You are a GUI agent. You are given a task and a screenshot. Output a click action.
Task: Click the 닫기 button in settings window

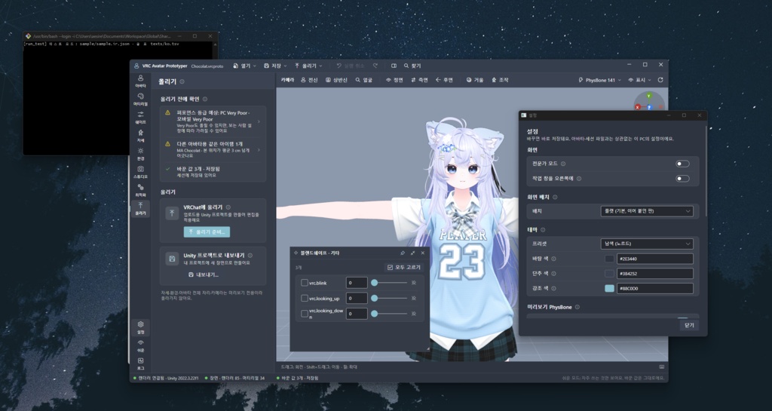(x=689, y=325)
